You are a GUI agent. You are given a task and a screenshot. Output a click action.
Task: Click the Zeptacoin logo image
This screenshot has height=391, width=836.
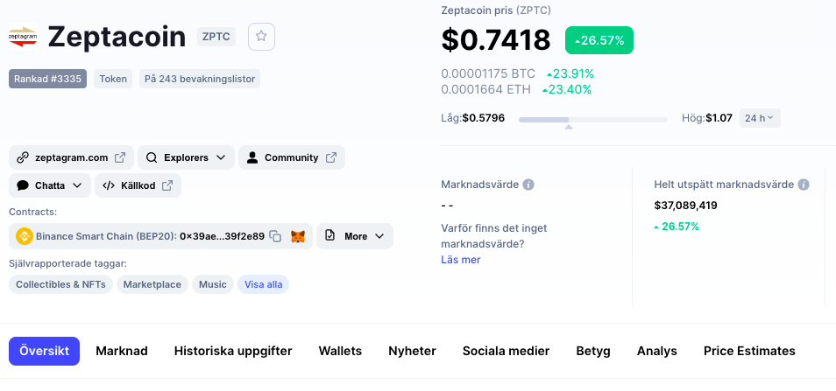pos(23,37)
